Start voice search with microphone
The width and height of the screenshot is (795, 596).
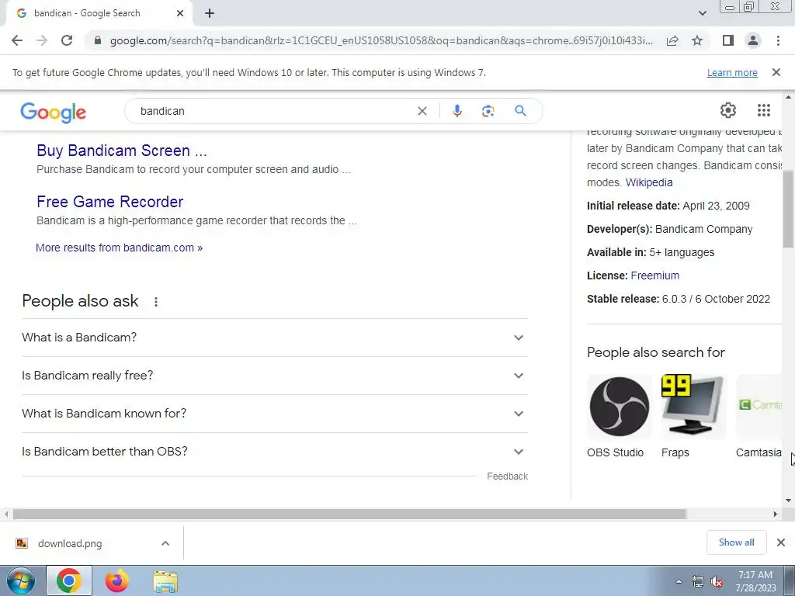point(457,111)
